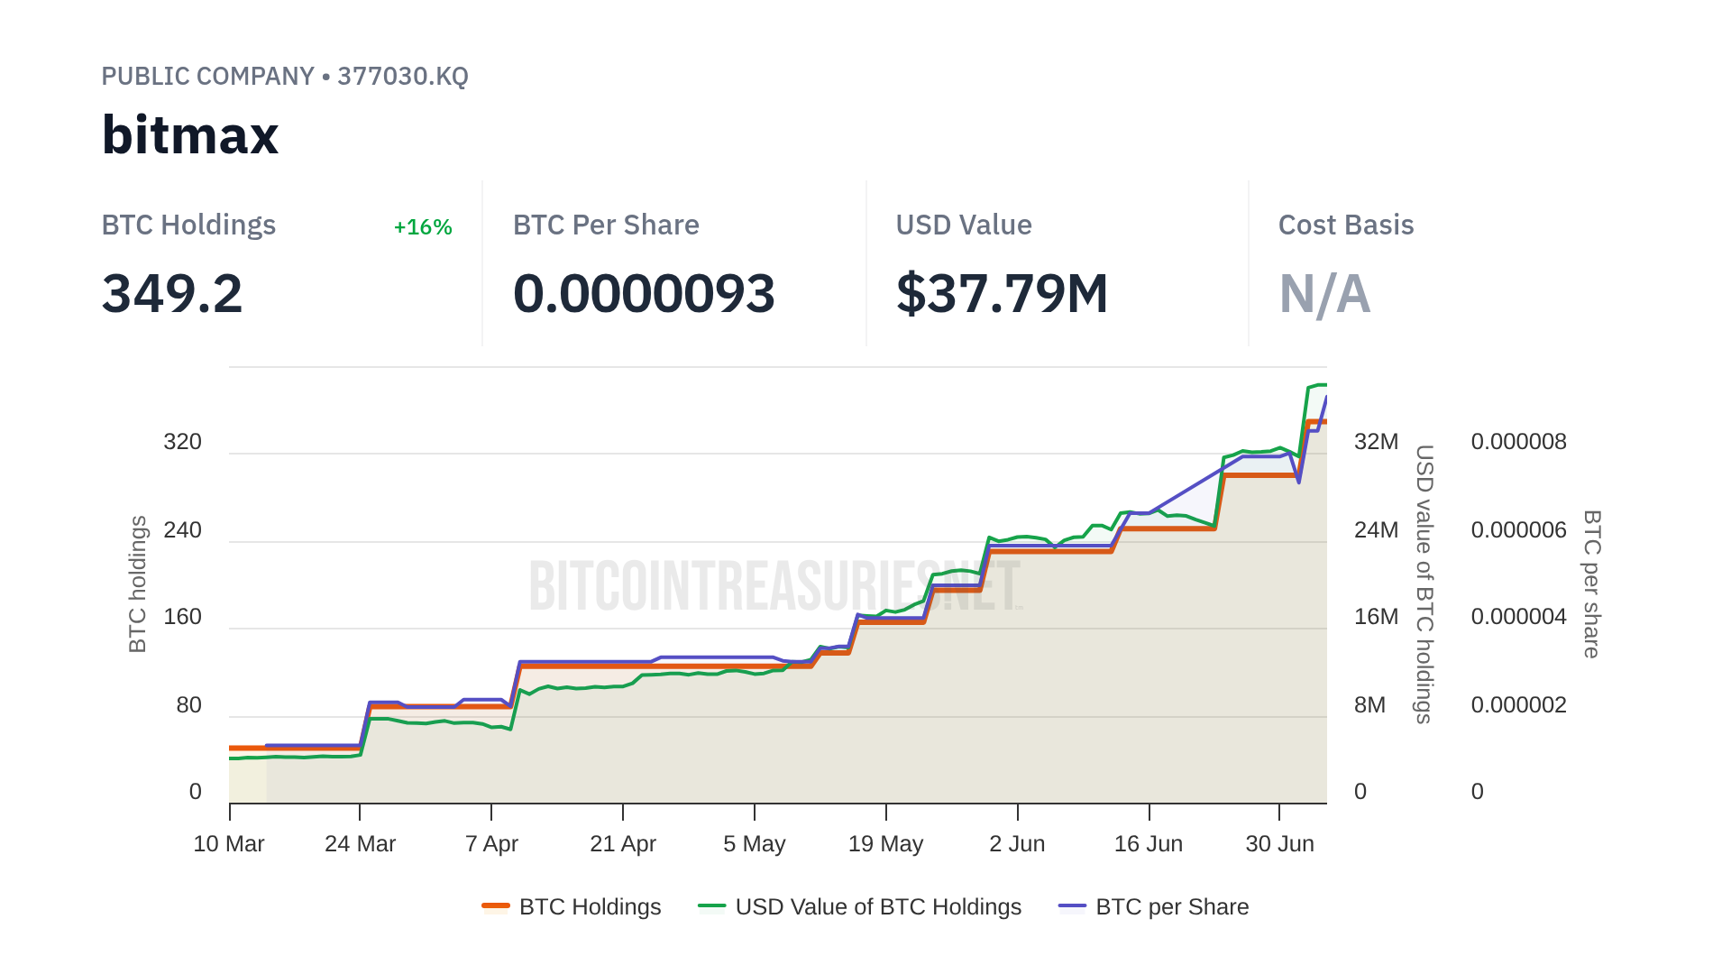The image size is (1731, 974).
Task: Click the 377030.KQ ticker label
Action: coord(402,76)
